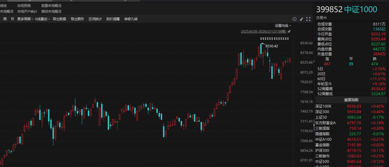Select 中证500 index row
389x167 pixels.
click(x=351, y=161)
